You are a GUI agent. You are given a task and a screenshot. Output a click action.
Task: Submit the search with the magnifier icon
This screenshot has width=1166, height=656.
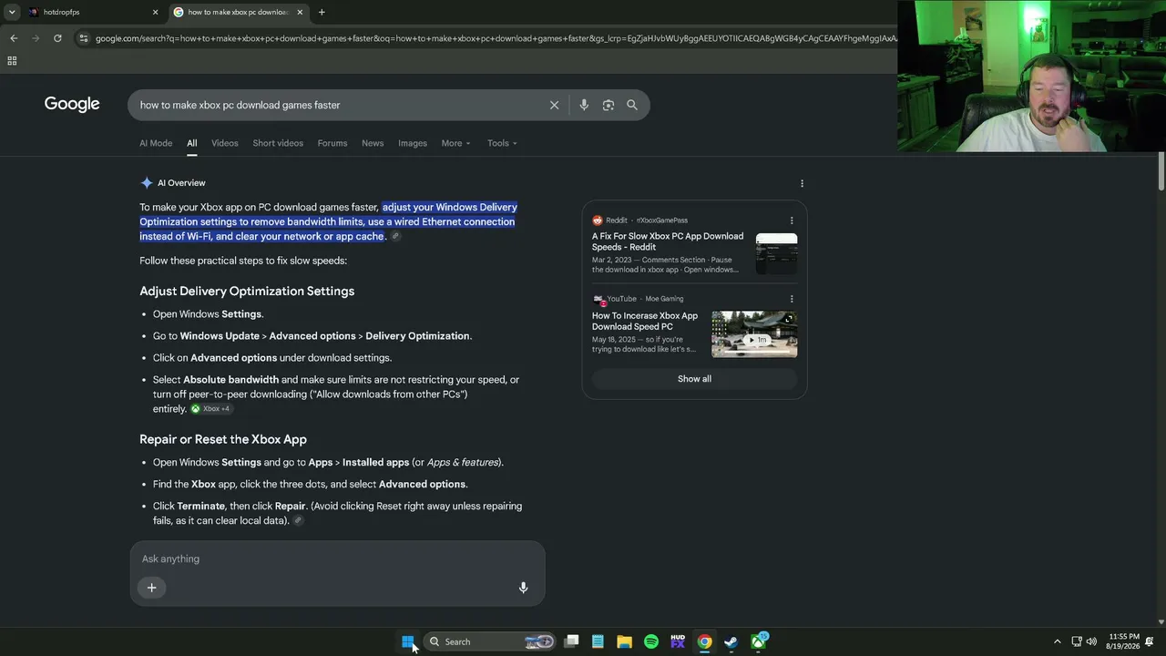[632, 105]
